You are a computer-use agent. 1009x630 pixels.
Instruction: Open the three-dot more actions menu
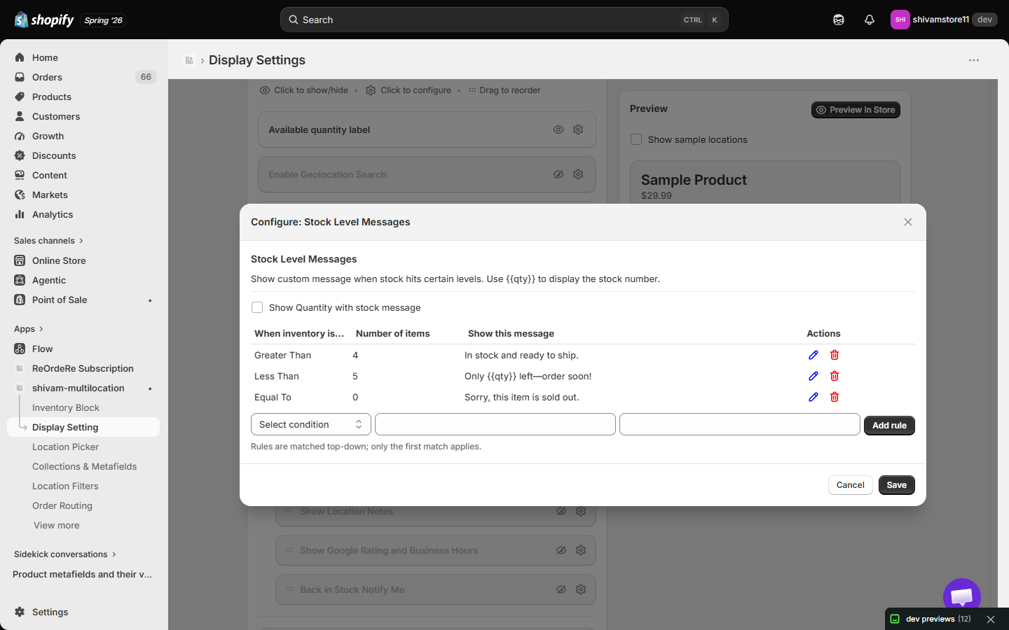tap(974, 60)
